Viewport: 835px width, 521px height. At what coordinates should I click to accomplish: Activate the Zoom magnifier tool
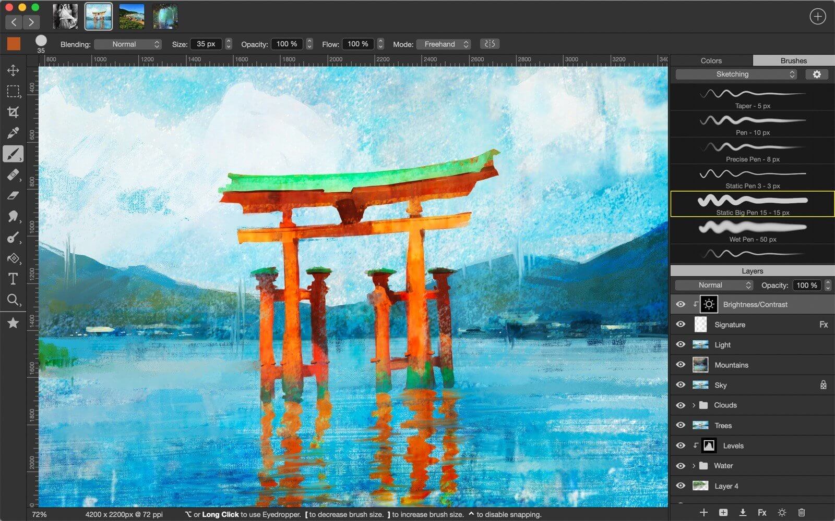(13, 300)
